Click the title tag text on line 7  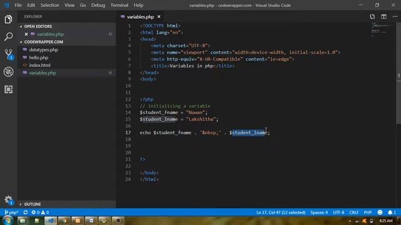pyautogui.click(x=191, y=66)
